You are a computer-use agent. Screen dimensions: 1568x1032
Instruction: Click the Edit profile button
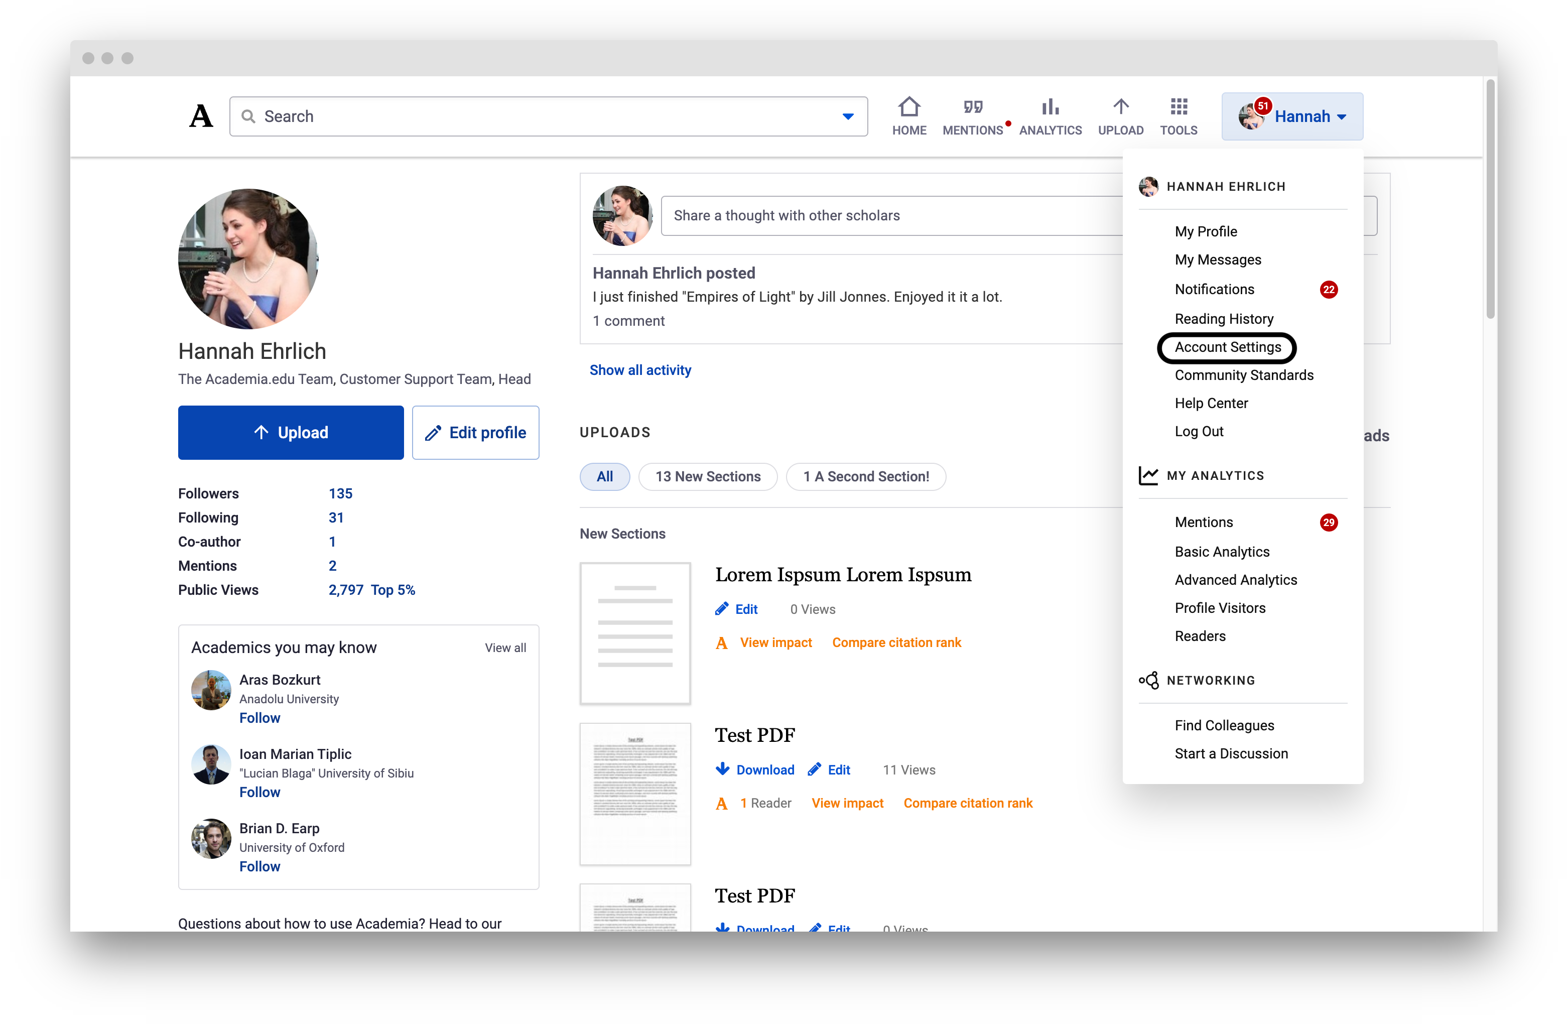(476, 432)
